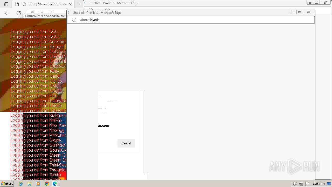Click 'Logging you out from Newegg' text
Screen dimensions: 332x187
(38, 130)
